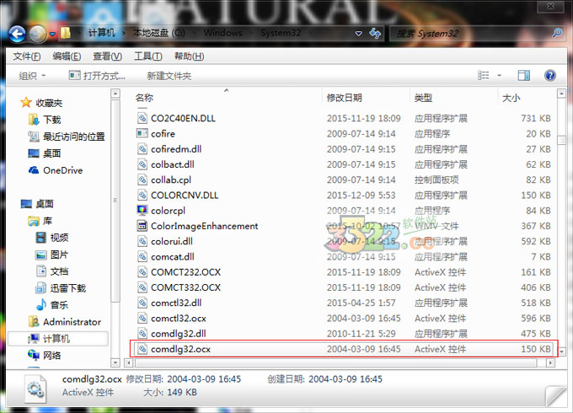Screen dimensions: 573x413
Task: Sort by the 类型 column header
Action: (423, 98)
